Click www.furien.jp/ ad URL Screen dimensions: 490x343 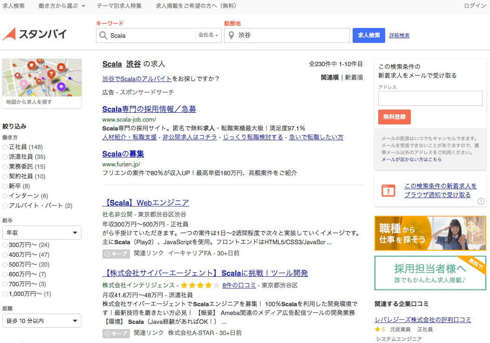[x=121, y=164]
